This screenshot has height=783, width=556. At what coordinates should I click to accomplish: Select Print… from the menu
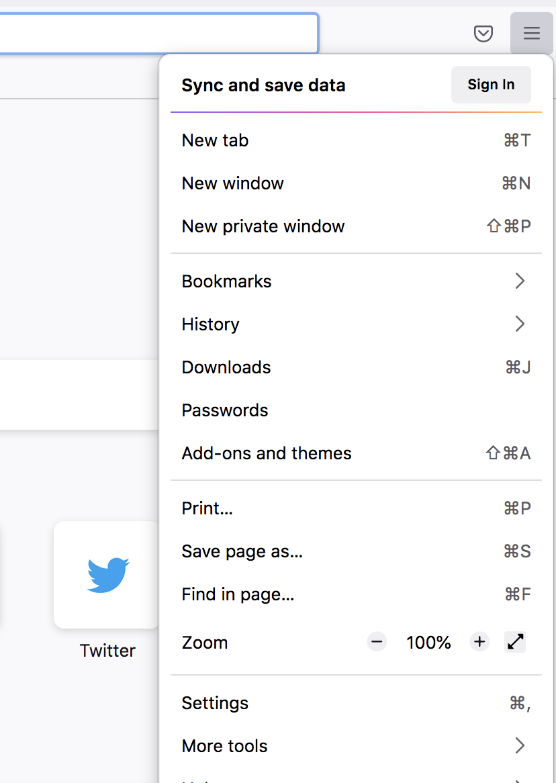[x=356, y=508]
